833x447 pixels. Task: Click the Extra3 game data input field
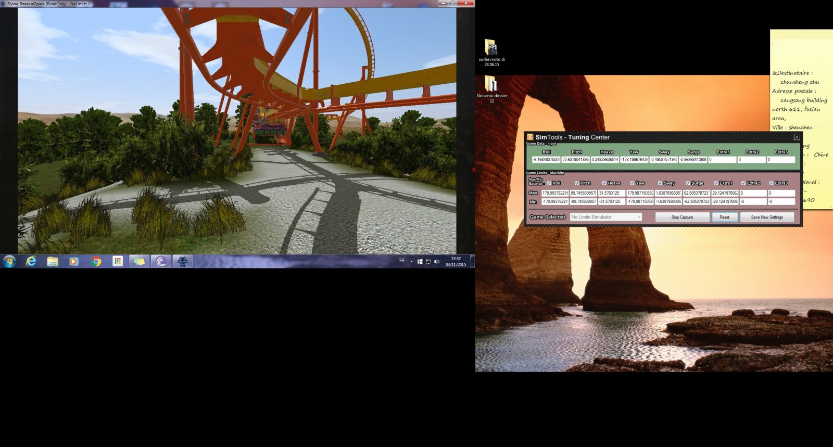click(x=781, y=160)
